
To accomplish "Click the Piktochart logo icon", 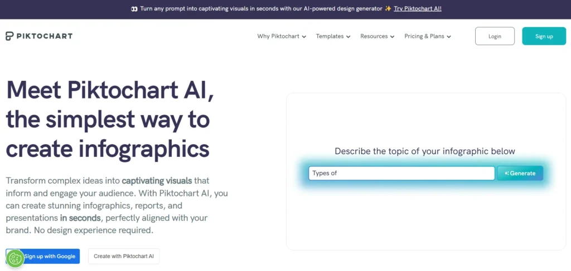I will [9, 36].
